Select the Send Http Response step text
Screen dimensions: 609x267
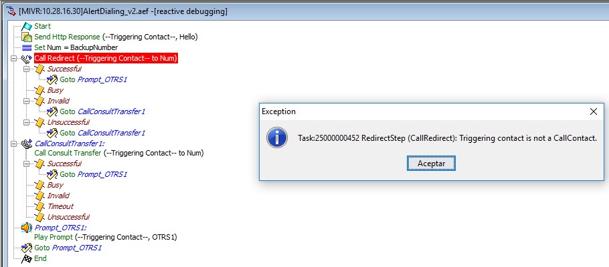[116, 37]
